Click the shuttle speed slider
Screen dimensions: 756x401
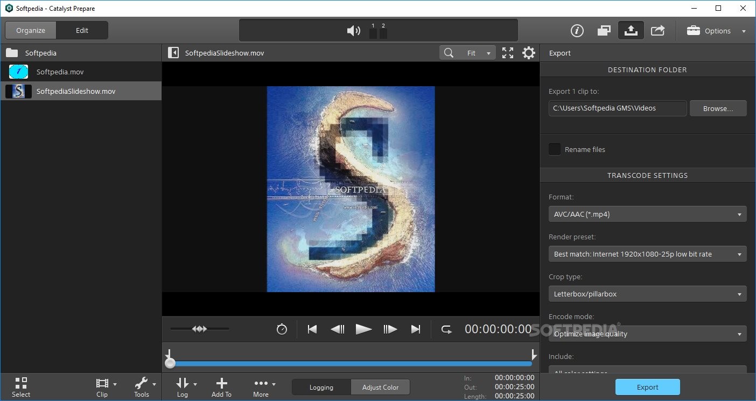tap(200, 329)
